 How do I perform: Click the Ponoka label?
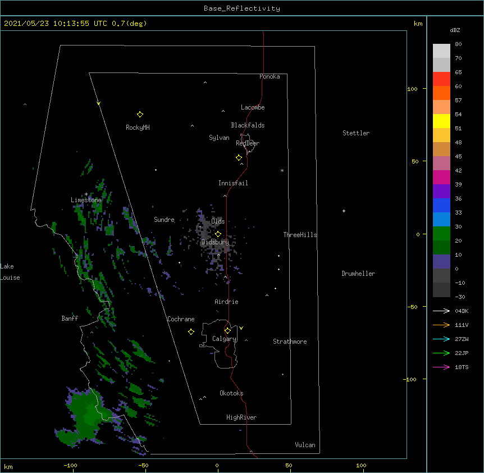[270, 76]
